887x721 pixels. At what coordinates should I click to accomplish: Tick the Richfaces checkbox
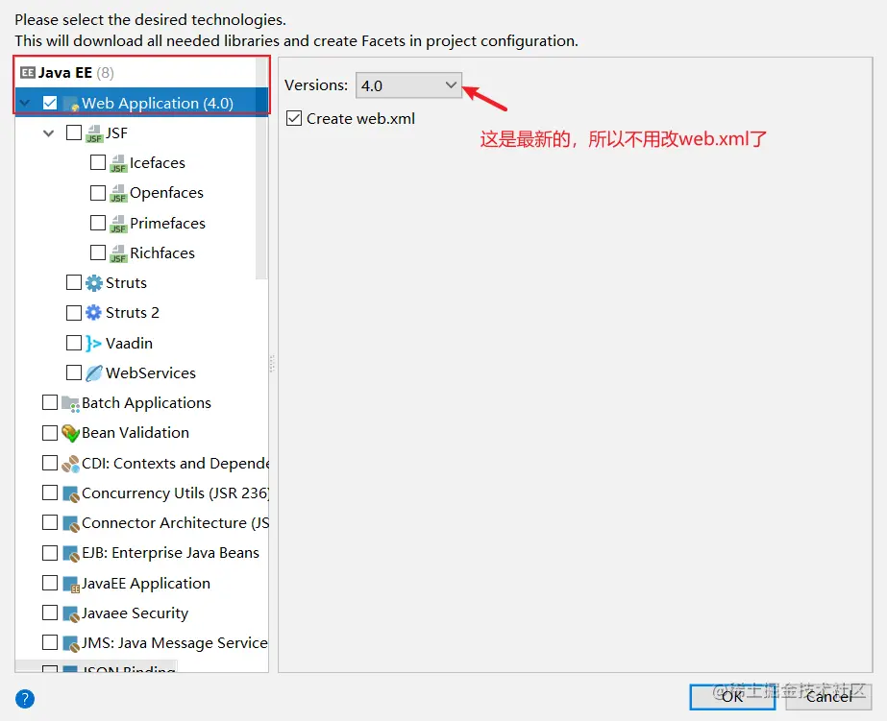pos(98,252)
